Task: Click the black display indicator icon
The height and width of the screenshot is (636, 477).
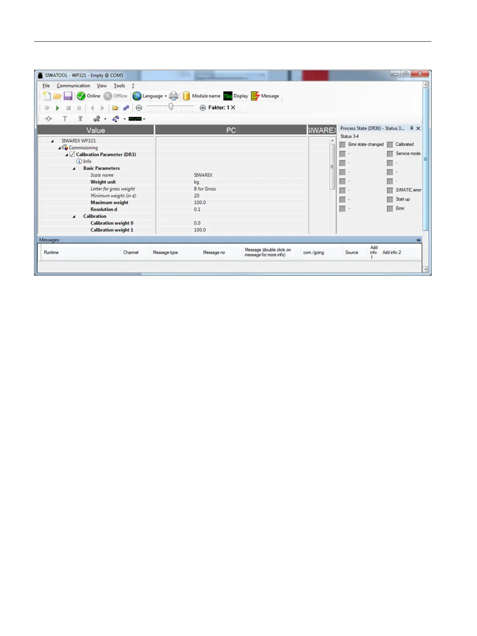Action: tap(135, 119)
